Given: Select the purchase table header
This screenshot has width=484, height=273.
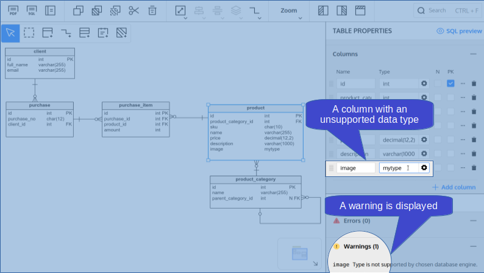Looking at the screenshot, I should coord(40,106).
